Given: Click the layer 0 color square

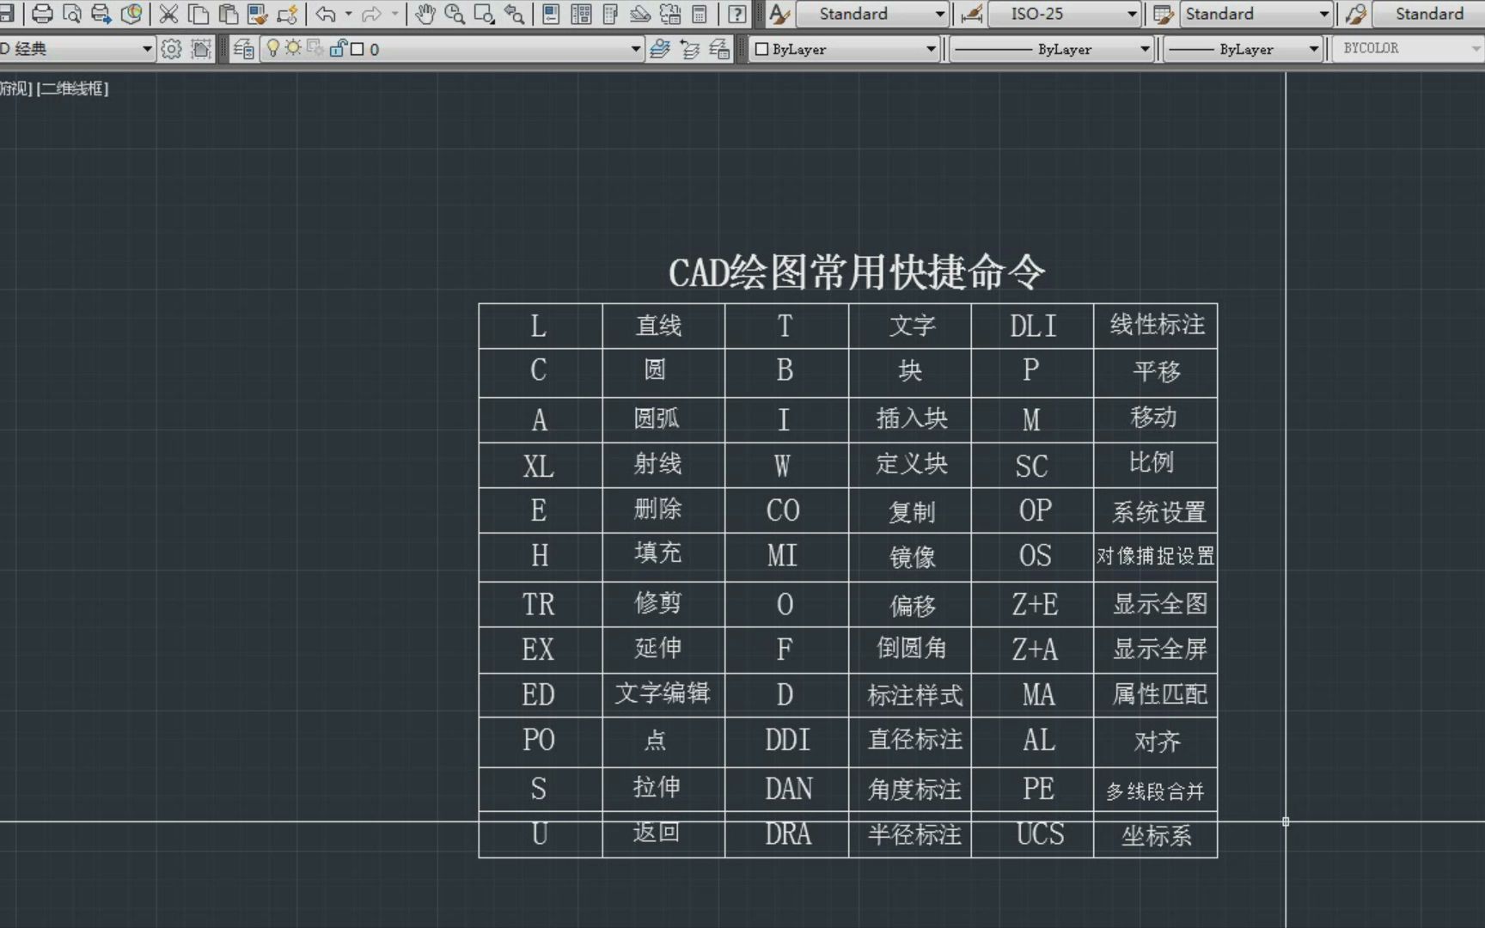Looking at the screenshot, I should pos(357,49).
